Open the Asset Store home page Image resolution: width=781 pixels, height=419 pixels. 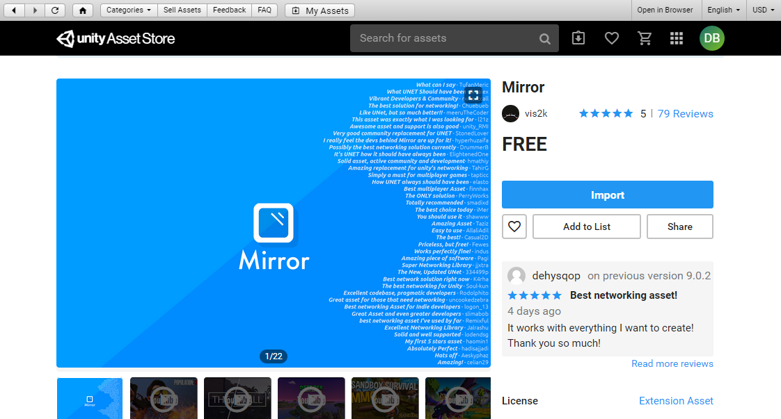pos(83,10)
